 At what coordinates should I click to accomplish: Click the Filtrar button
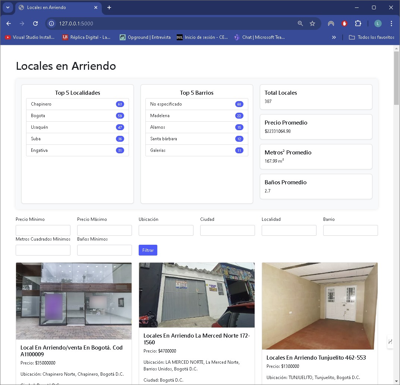148,250
